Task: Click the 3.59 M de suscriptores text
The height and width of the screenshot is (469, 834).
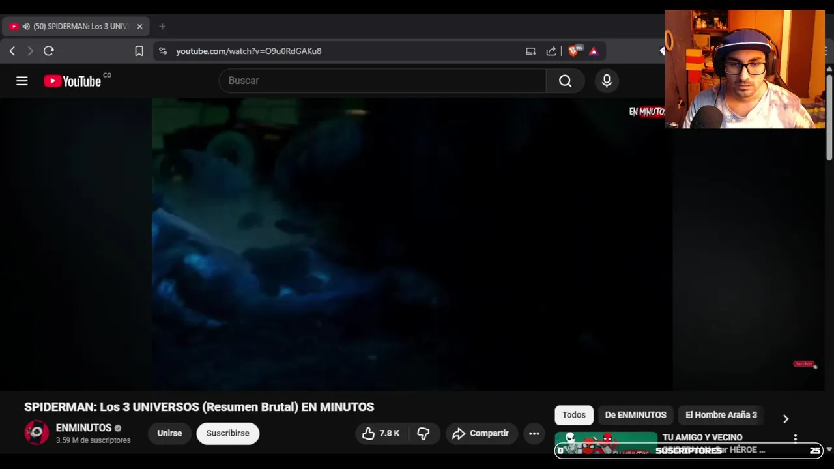Action: 93,440
